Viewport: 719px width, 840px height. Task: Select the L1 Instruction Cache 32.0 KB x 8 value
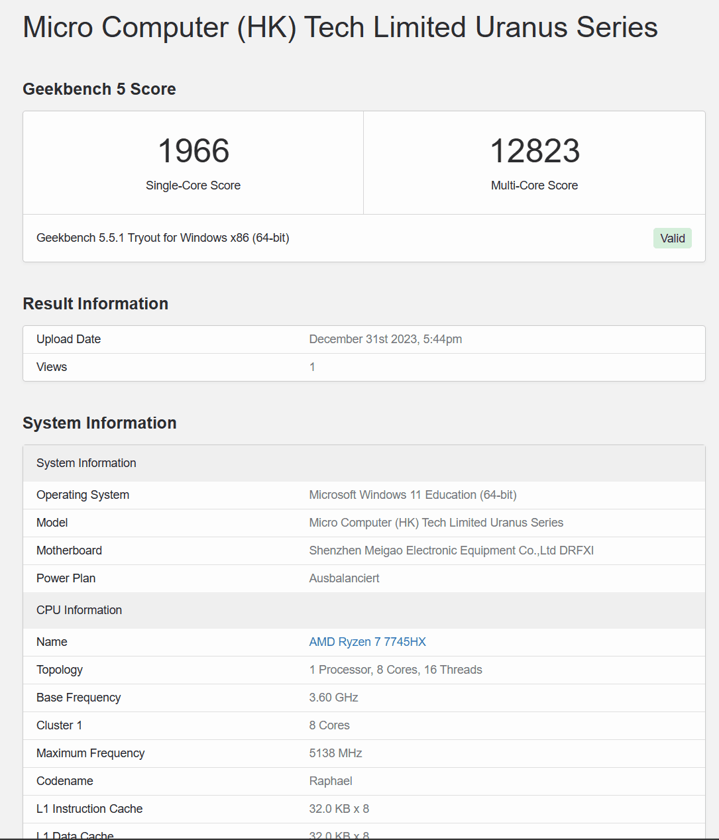pos(339,809)
